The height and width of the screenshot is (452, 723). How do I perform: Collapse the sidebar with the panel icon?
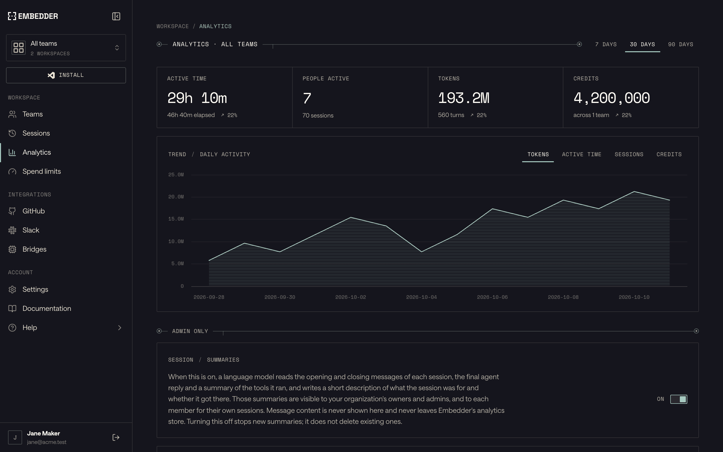click(x=116, y=16)
